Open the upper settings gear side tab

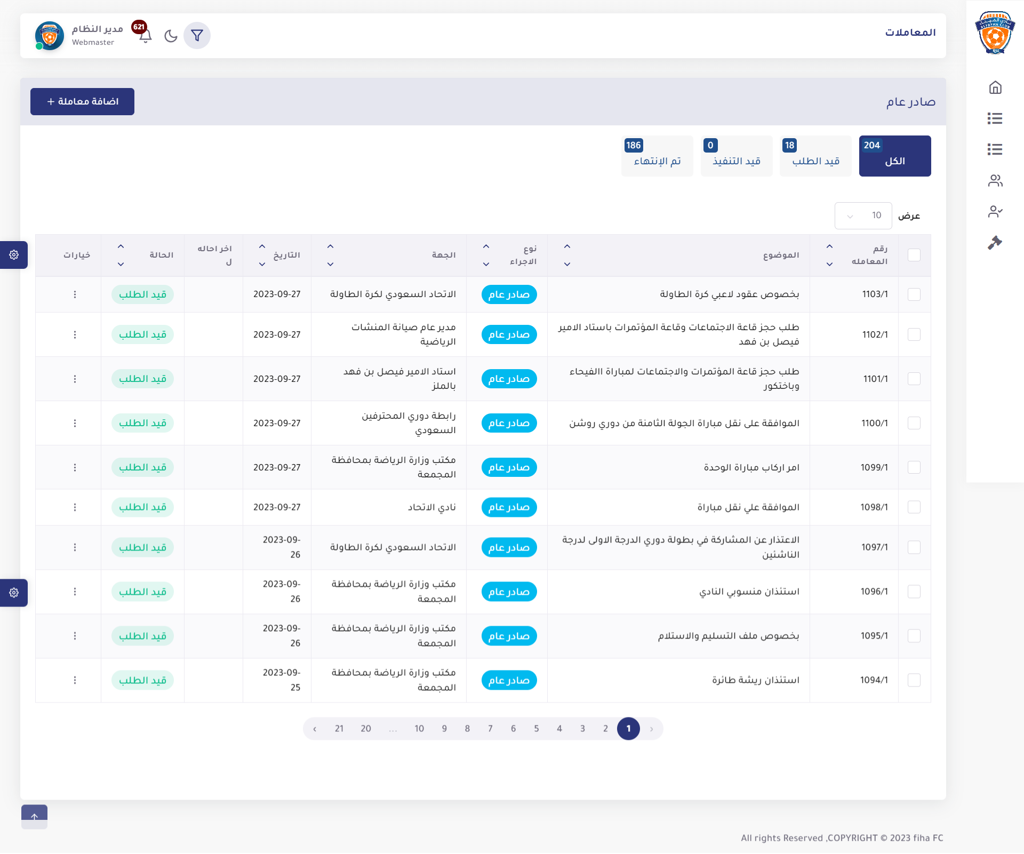click(14, 255)
